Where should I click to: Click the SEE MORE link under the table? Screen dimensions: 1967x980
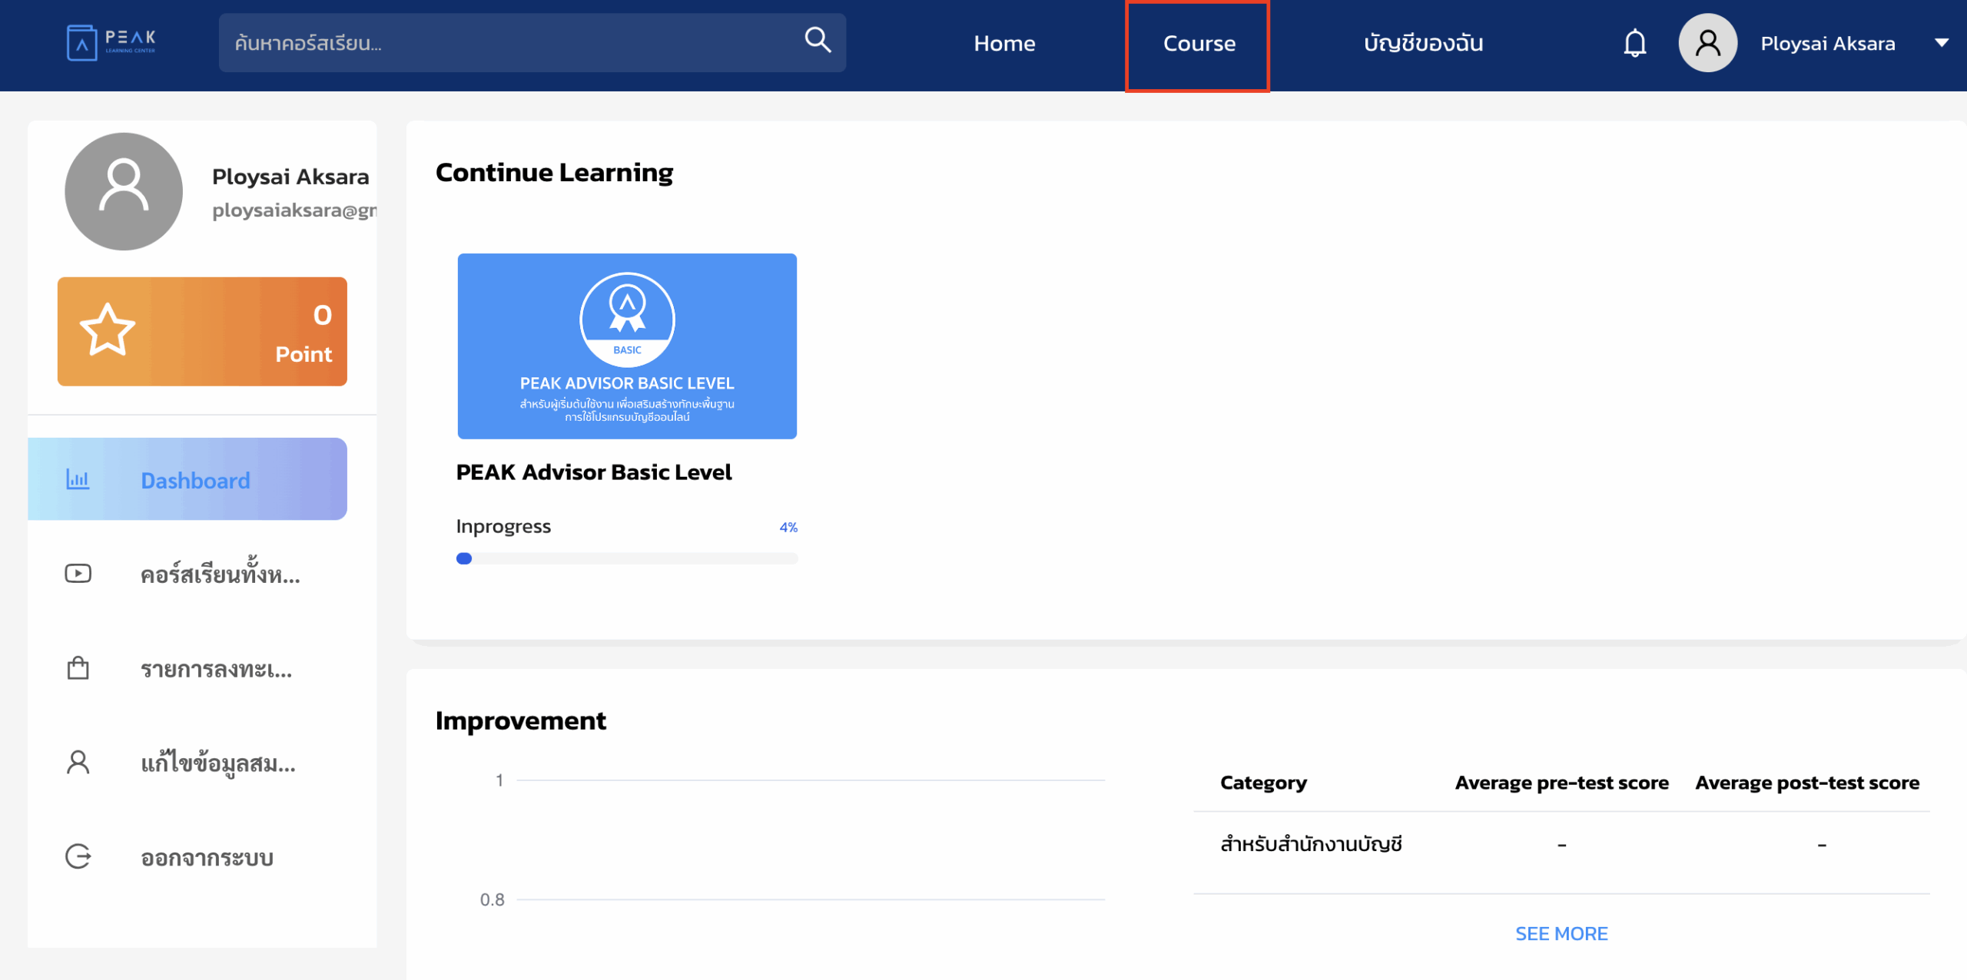[1561, 933]
